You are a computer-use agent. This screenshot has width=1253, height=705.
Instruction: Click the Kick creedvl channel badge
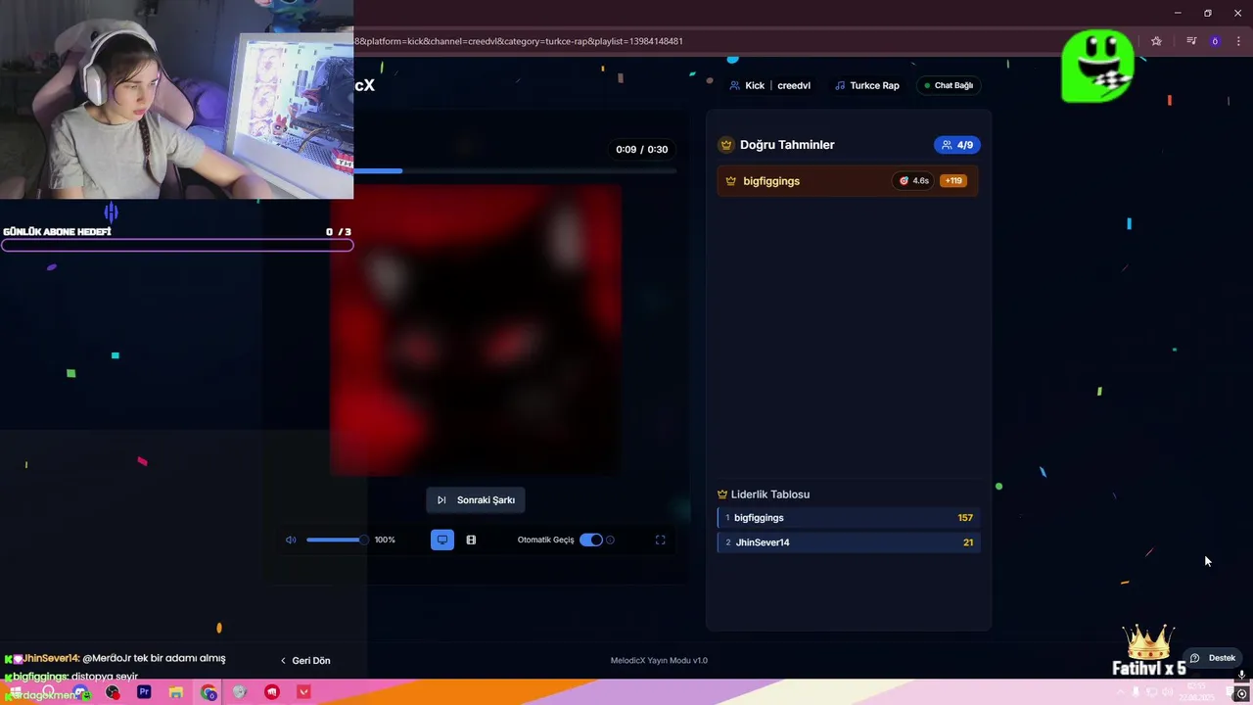pos(769,85)
